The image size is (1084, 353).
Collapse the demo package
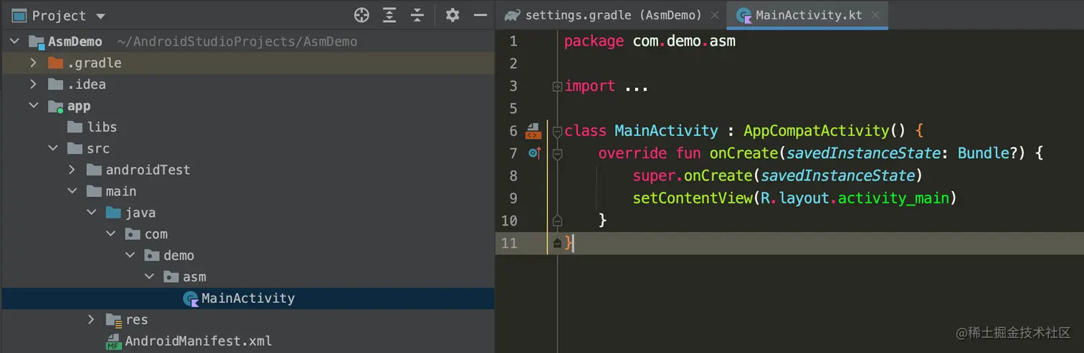click(x=130, y=256)
